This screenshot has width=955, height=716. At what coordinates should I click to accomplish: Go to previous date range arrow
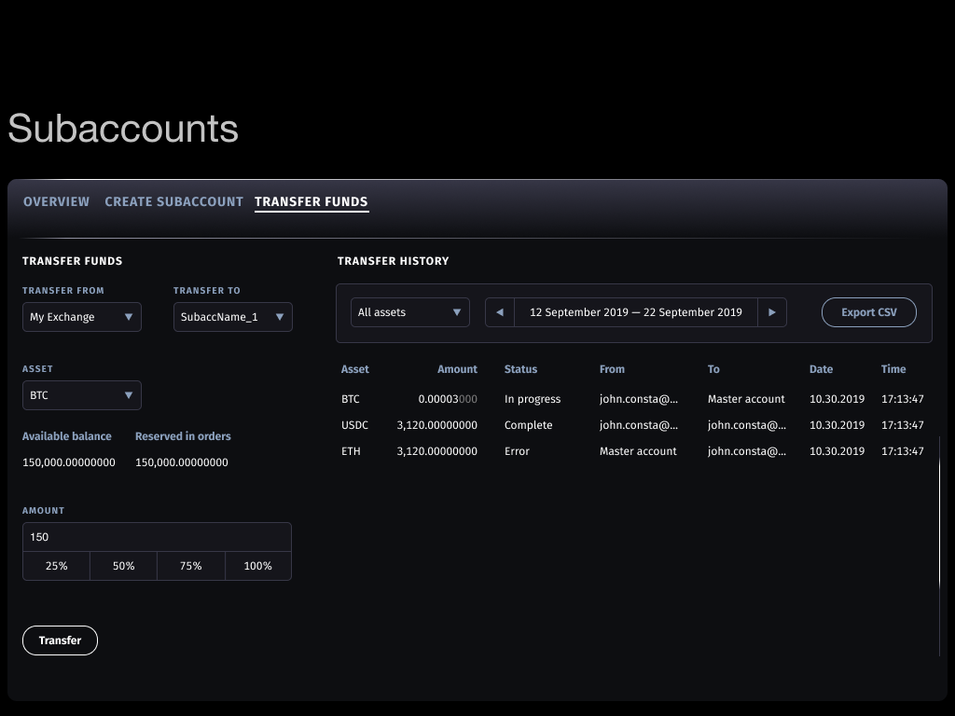click(x=500, y=312)
